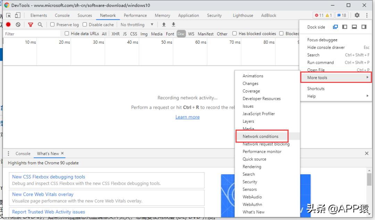Click the Learn more link
Screen dimensions: 375x220
tap(187, 117)
